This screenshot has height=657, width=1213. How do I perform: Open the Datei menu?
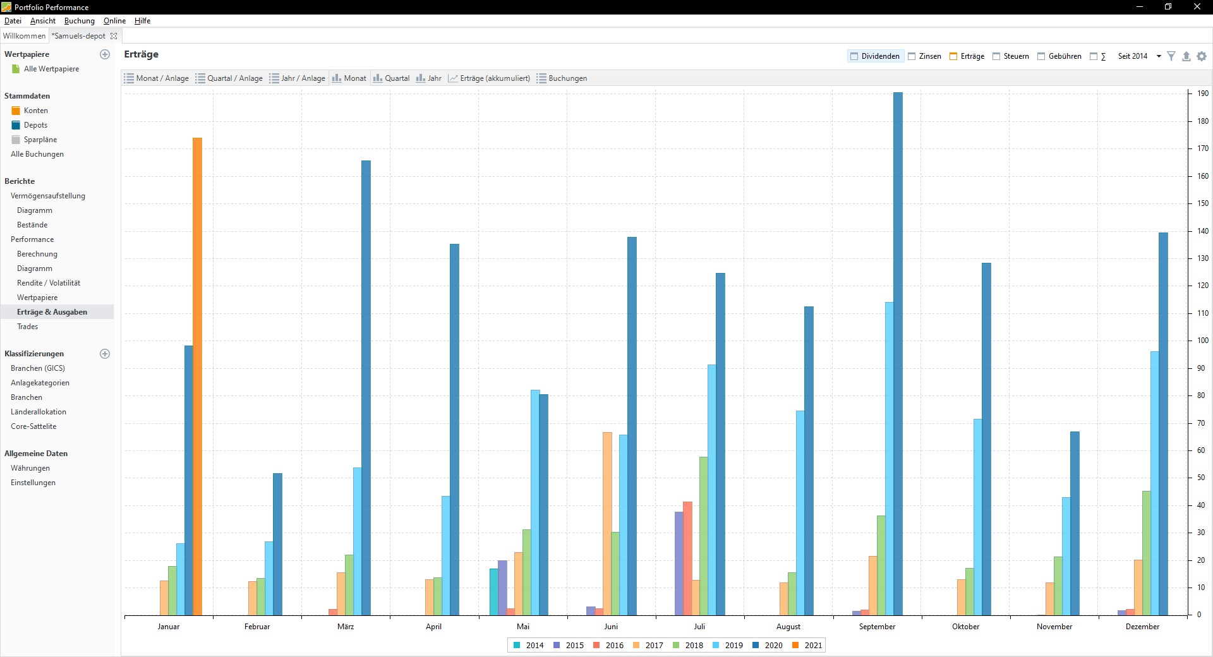tap(13, 21)
